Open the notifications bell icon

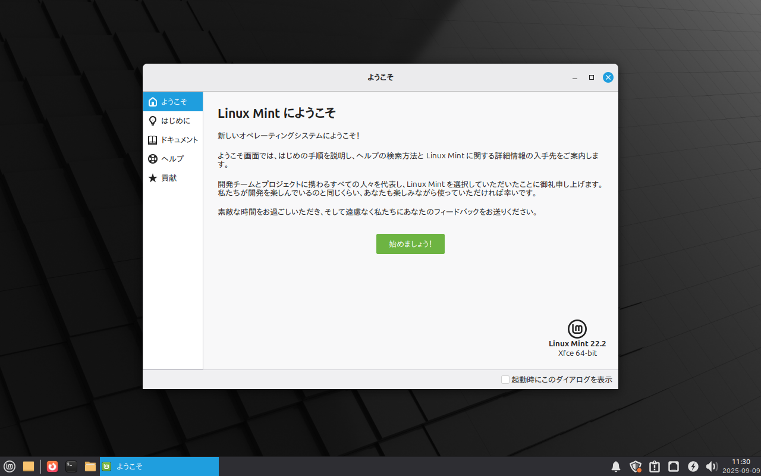click(616, 466)
